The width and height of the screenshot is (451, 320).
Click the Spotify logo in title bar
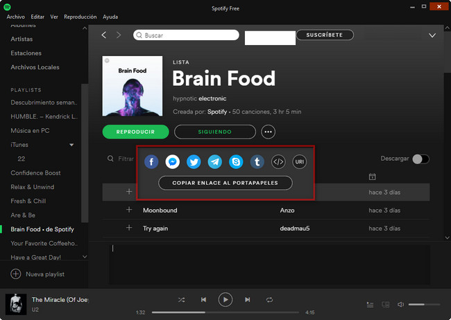click(x=7, y=7)
